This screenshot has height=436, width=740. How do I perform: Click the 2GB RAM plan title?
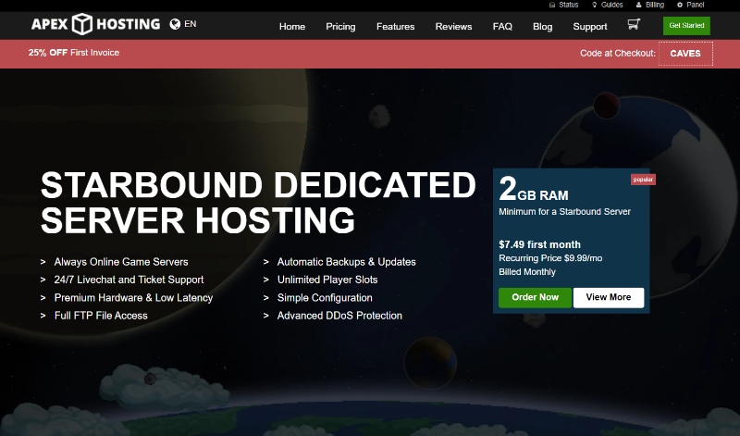[x=534, y=189]
